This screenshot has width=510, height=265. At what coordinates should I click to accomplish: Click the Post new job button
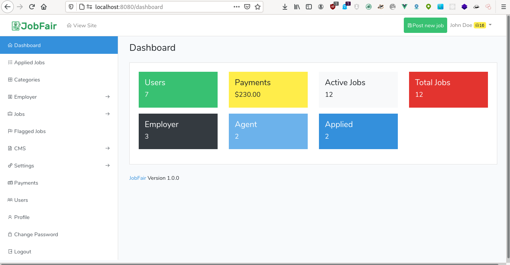click(425, 25)
